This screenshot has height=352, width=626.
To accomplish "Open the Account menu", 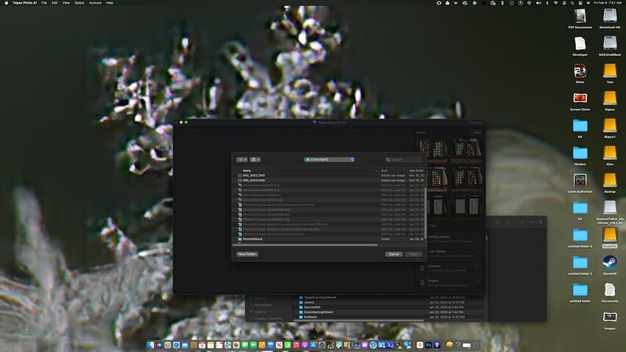I will click(95, 3).
